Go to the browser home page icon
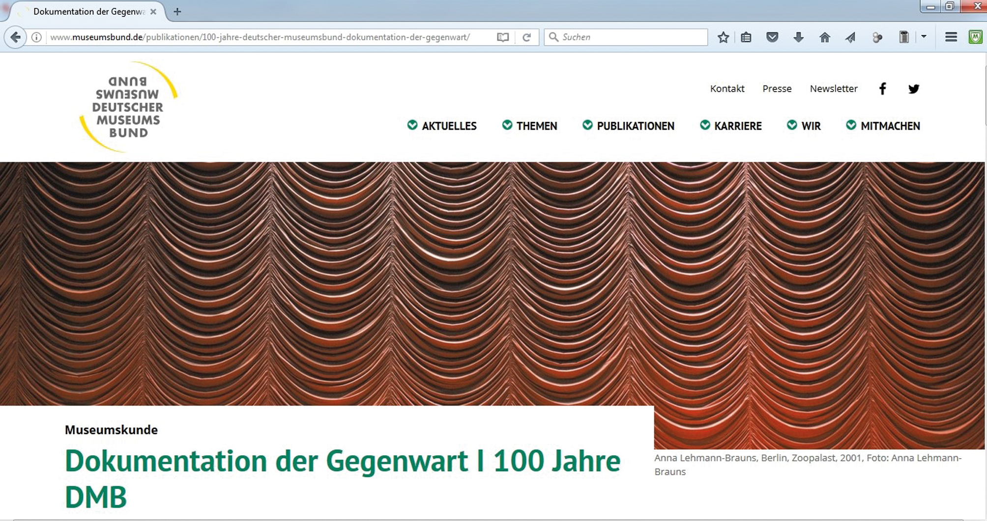This screenshot has width=987, height=521. point(825,37)
